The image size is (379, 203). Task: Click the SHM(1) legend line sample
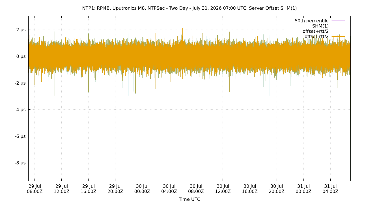[338, 26]
